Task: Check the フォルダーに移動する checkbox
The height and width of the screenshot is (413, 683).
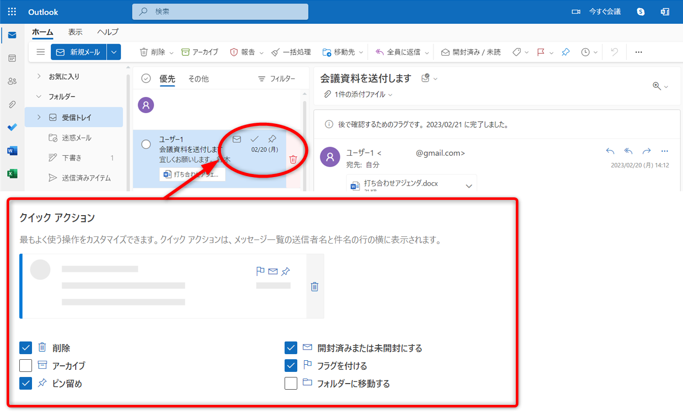Action: click(291, 384)
